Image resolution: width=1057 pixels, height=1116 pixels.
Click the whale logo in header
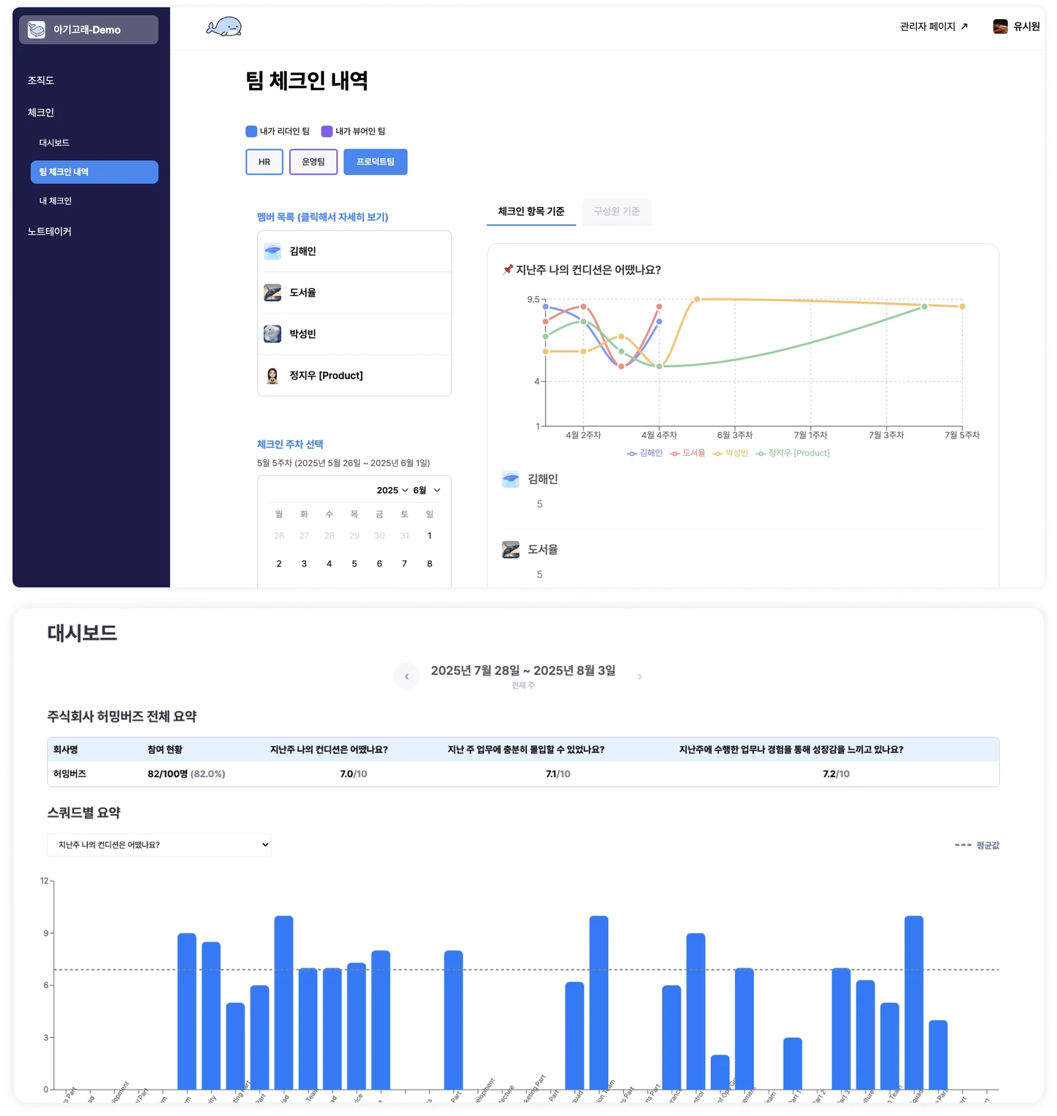(224, 26)
